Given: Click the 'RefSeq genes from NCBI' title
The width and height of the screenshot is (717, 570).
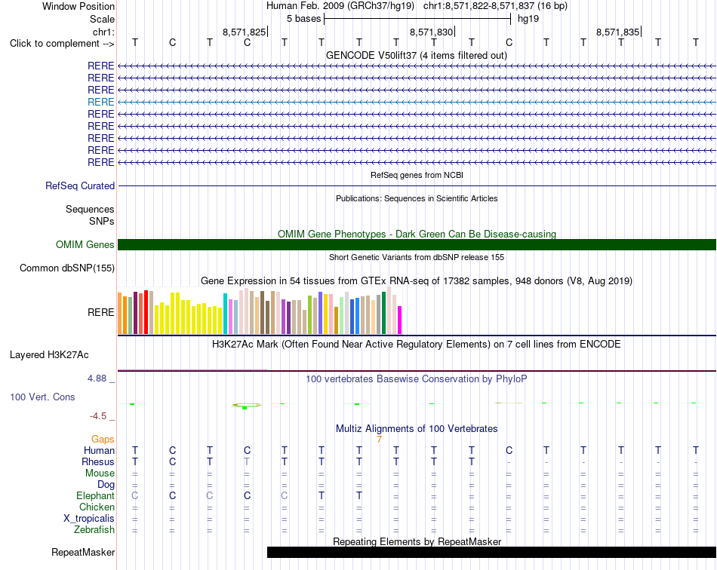Looking at the screenshot, I should tap(417, 175).
